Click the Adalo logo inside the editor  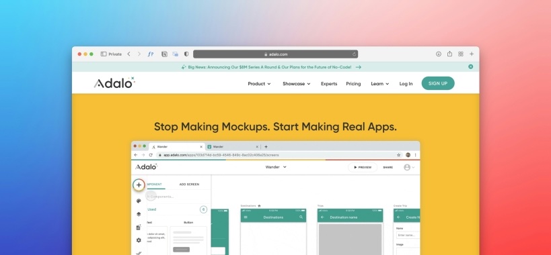click(x=146, y=166)
